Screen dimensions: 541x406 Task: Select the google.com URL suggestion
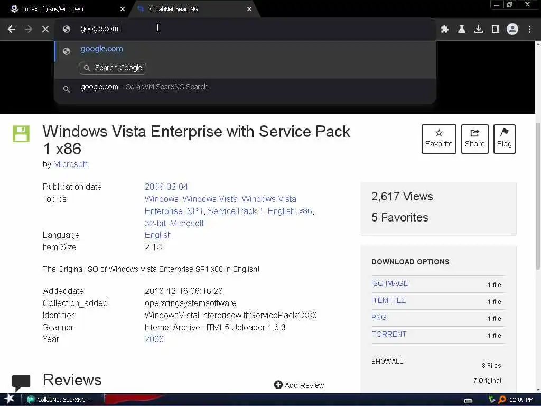[245, 49]
